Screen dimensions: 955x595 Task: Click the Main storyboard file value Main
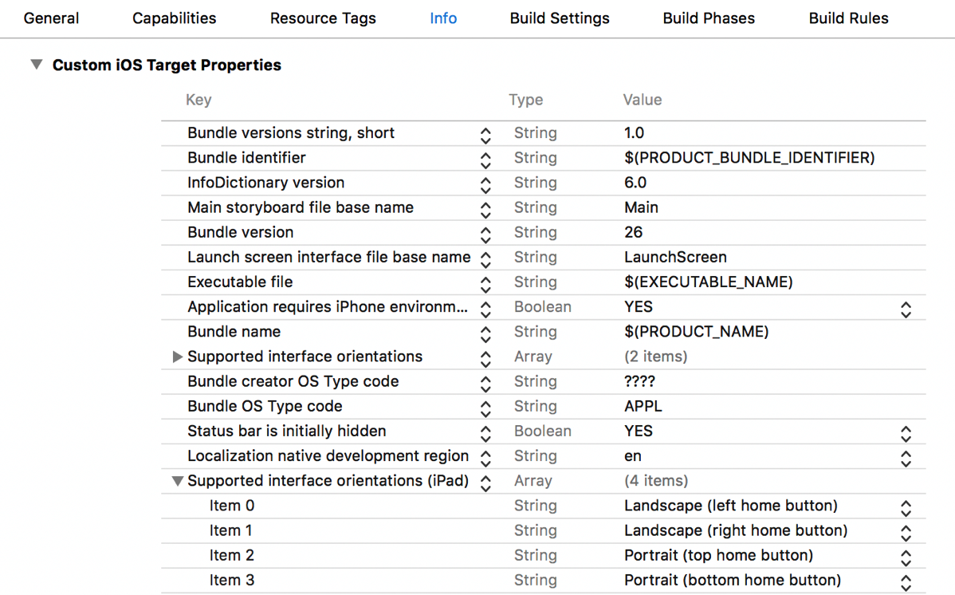(x=641, y=208)
